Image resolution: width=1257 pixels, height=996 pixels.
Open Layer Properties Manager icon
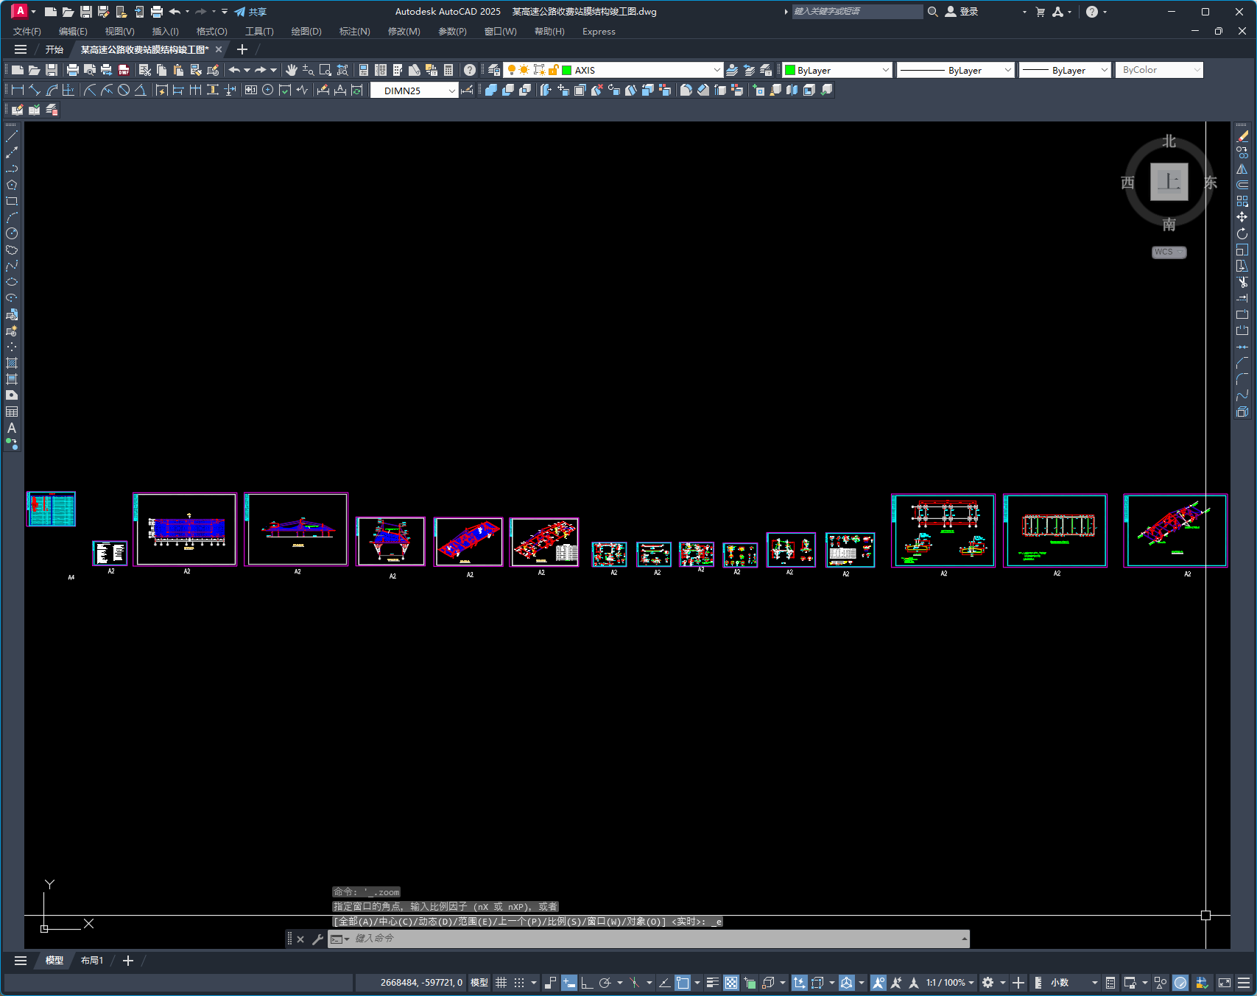[494, 70]
